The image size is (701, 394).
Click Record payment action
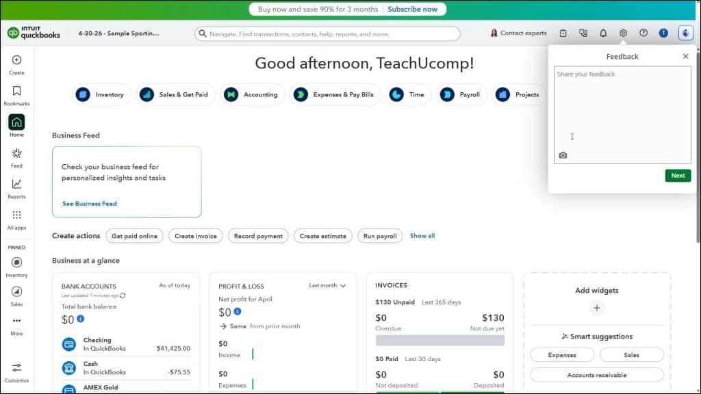(258, 236)
